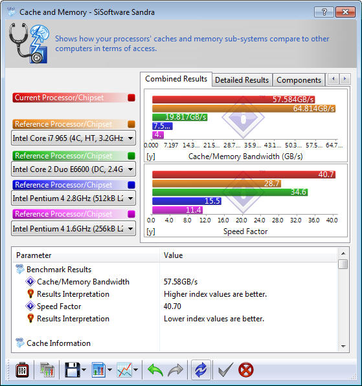
Task: Click the Value column header
Action: click(x=248, y=255)
